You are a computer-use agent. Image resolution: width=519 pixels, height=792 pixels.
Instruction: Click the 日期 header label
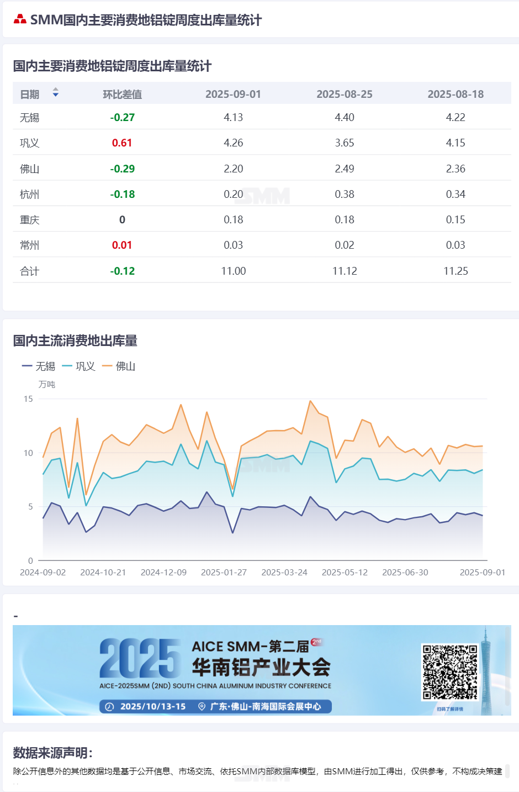30,94
